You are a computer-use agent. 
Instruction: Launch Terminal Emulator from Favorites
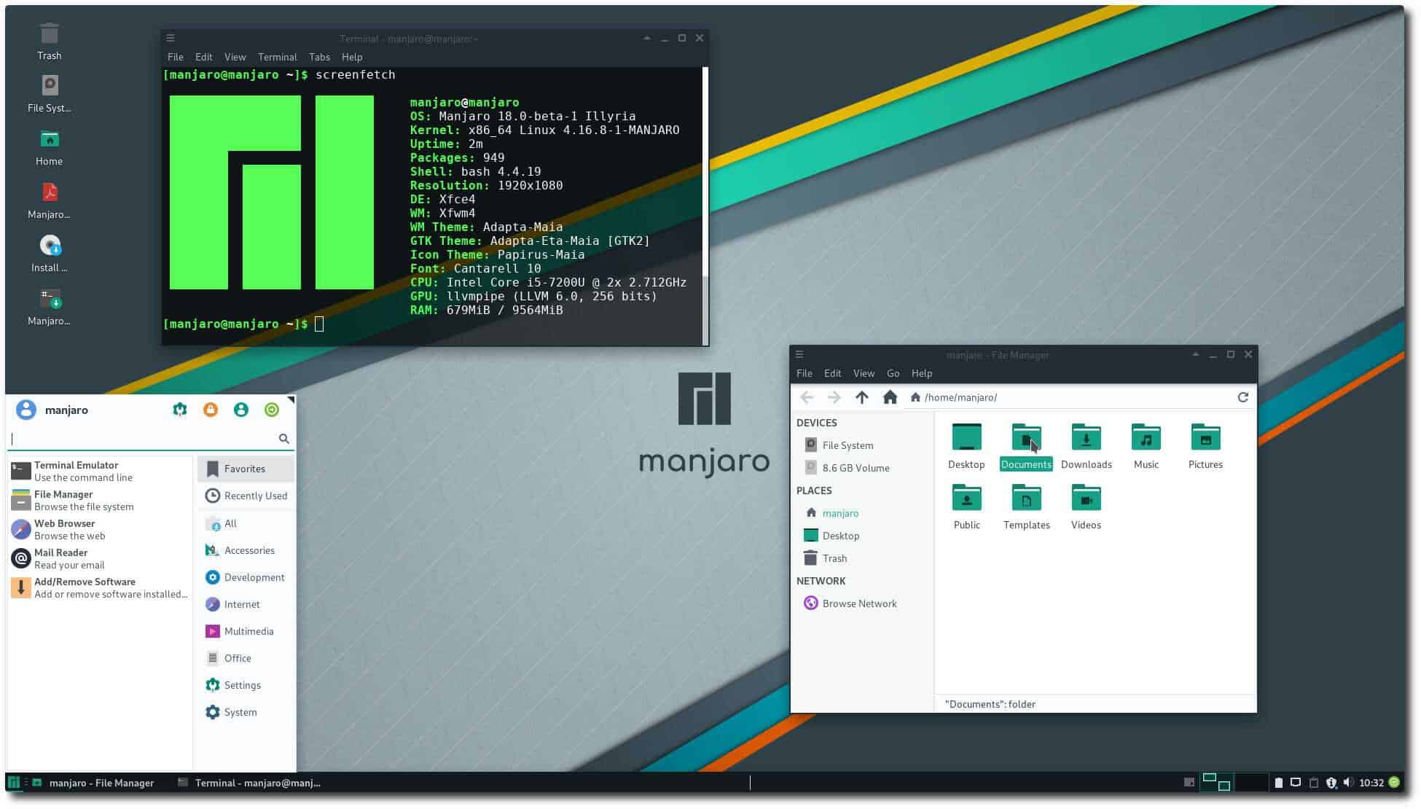[100, 471]
